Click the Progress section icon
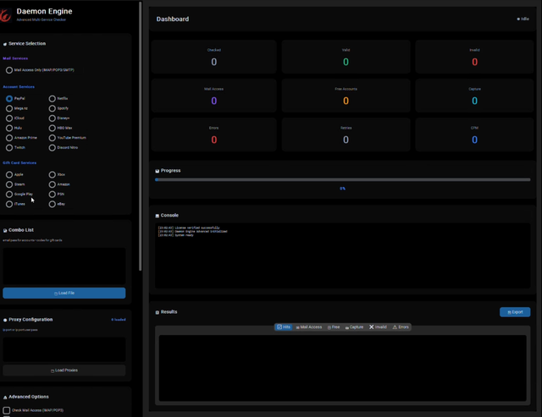This screenshot has height=417, width=542. (x=158, y=171)
